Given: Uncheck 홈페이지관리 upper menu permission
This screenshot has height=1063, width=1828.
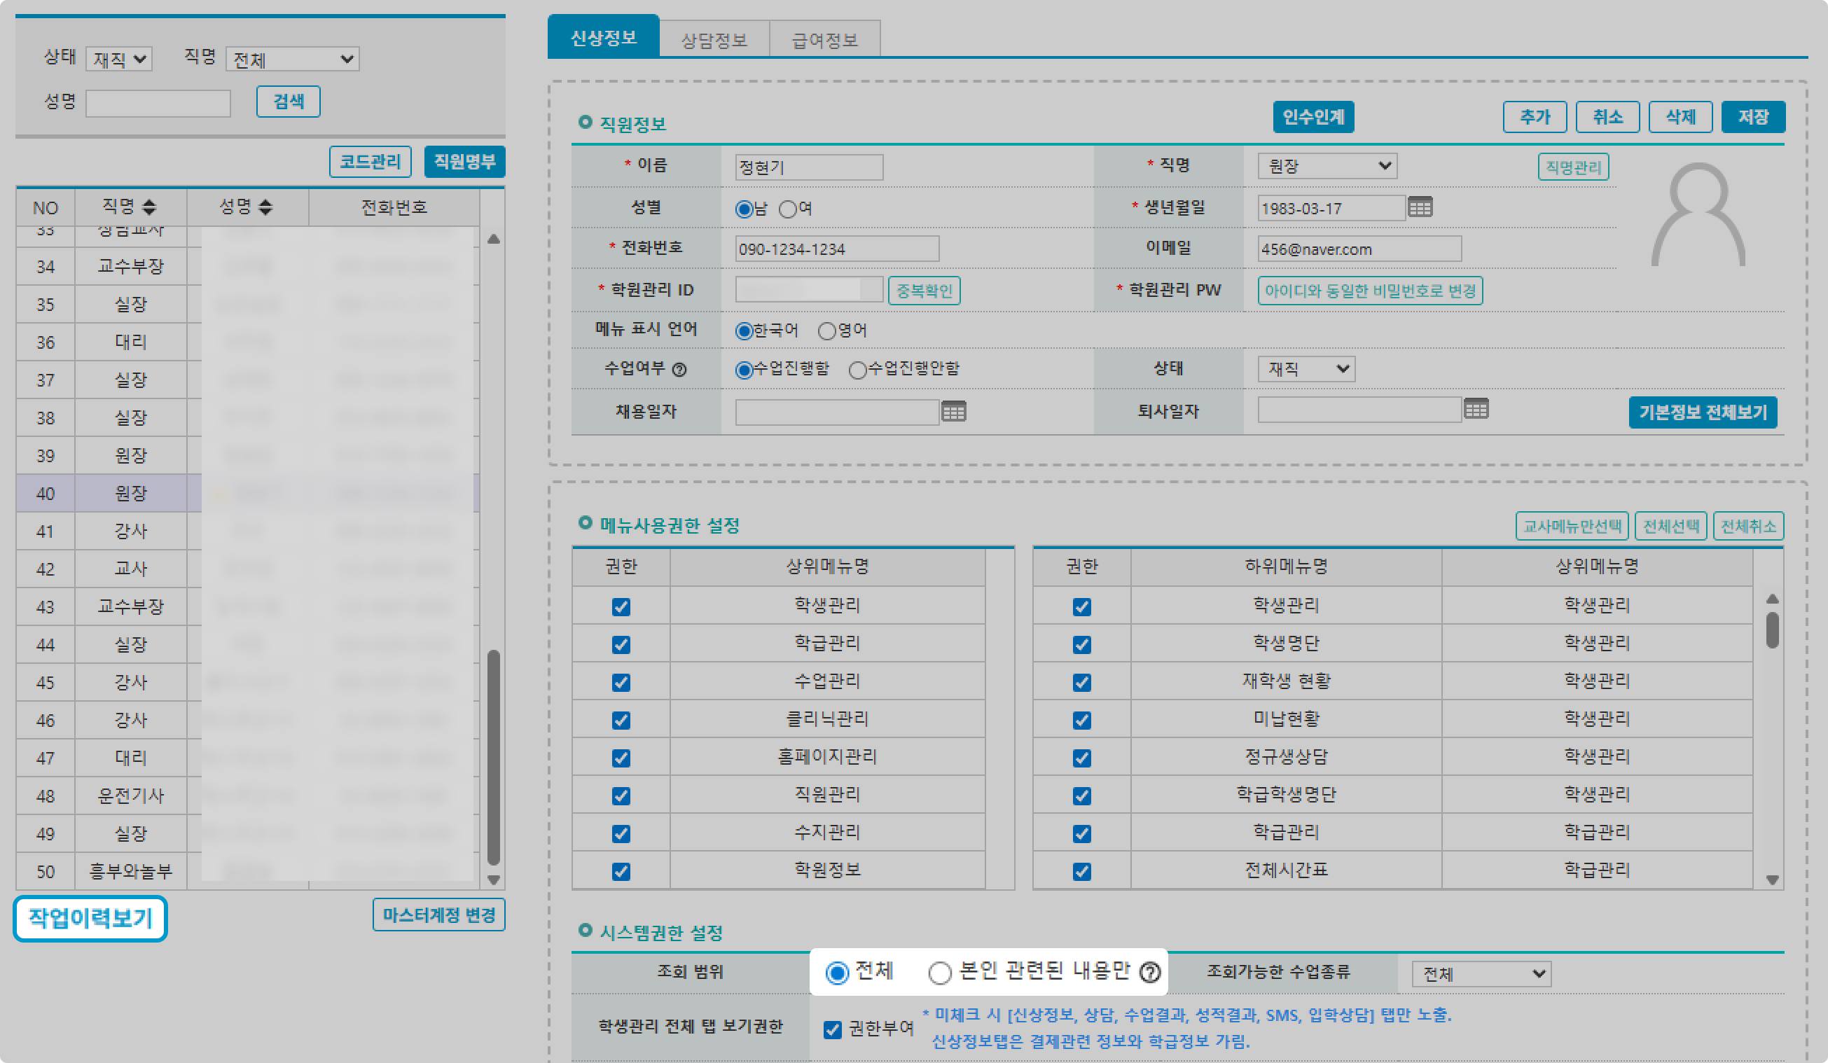Looking at the screenshot, I should coord(621,758).
